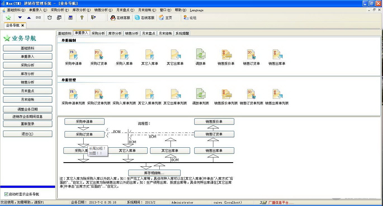Click the yellow question mark help icon
The height and width of the screenshot is (206, 383).
click(x=82, y=18)
